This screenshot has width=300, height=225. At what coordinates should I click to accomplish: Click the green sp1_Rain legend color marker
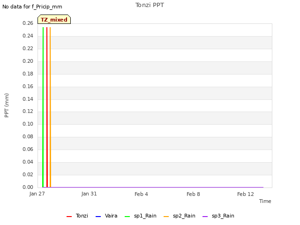coord(127,217)
